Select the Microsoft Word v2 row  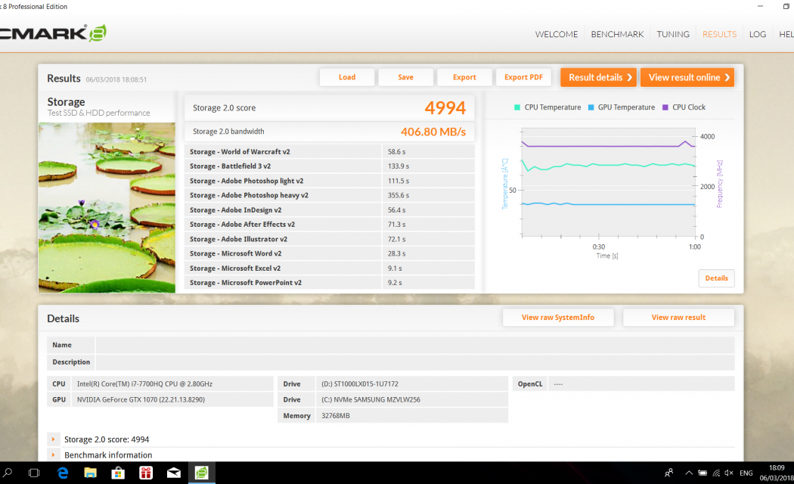tap(330, 253)
